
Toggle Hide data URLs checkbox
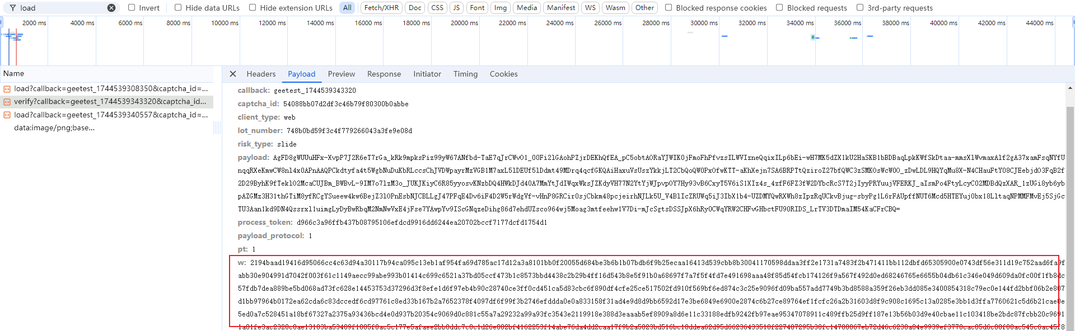tap(178, 8)
